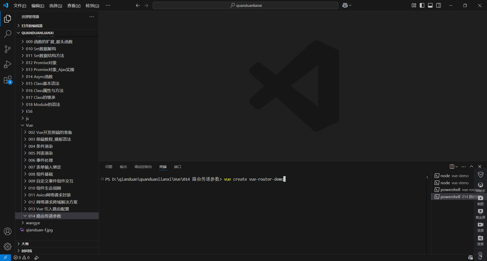Image resolution: width=487 pixels, height=261 pixels.
Task: Expand the 打开的编辑器 section
Action: (x=57, y=26)
